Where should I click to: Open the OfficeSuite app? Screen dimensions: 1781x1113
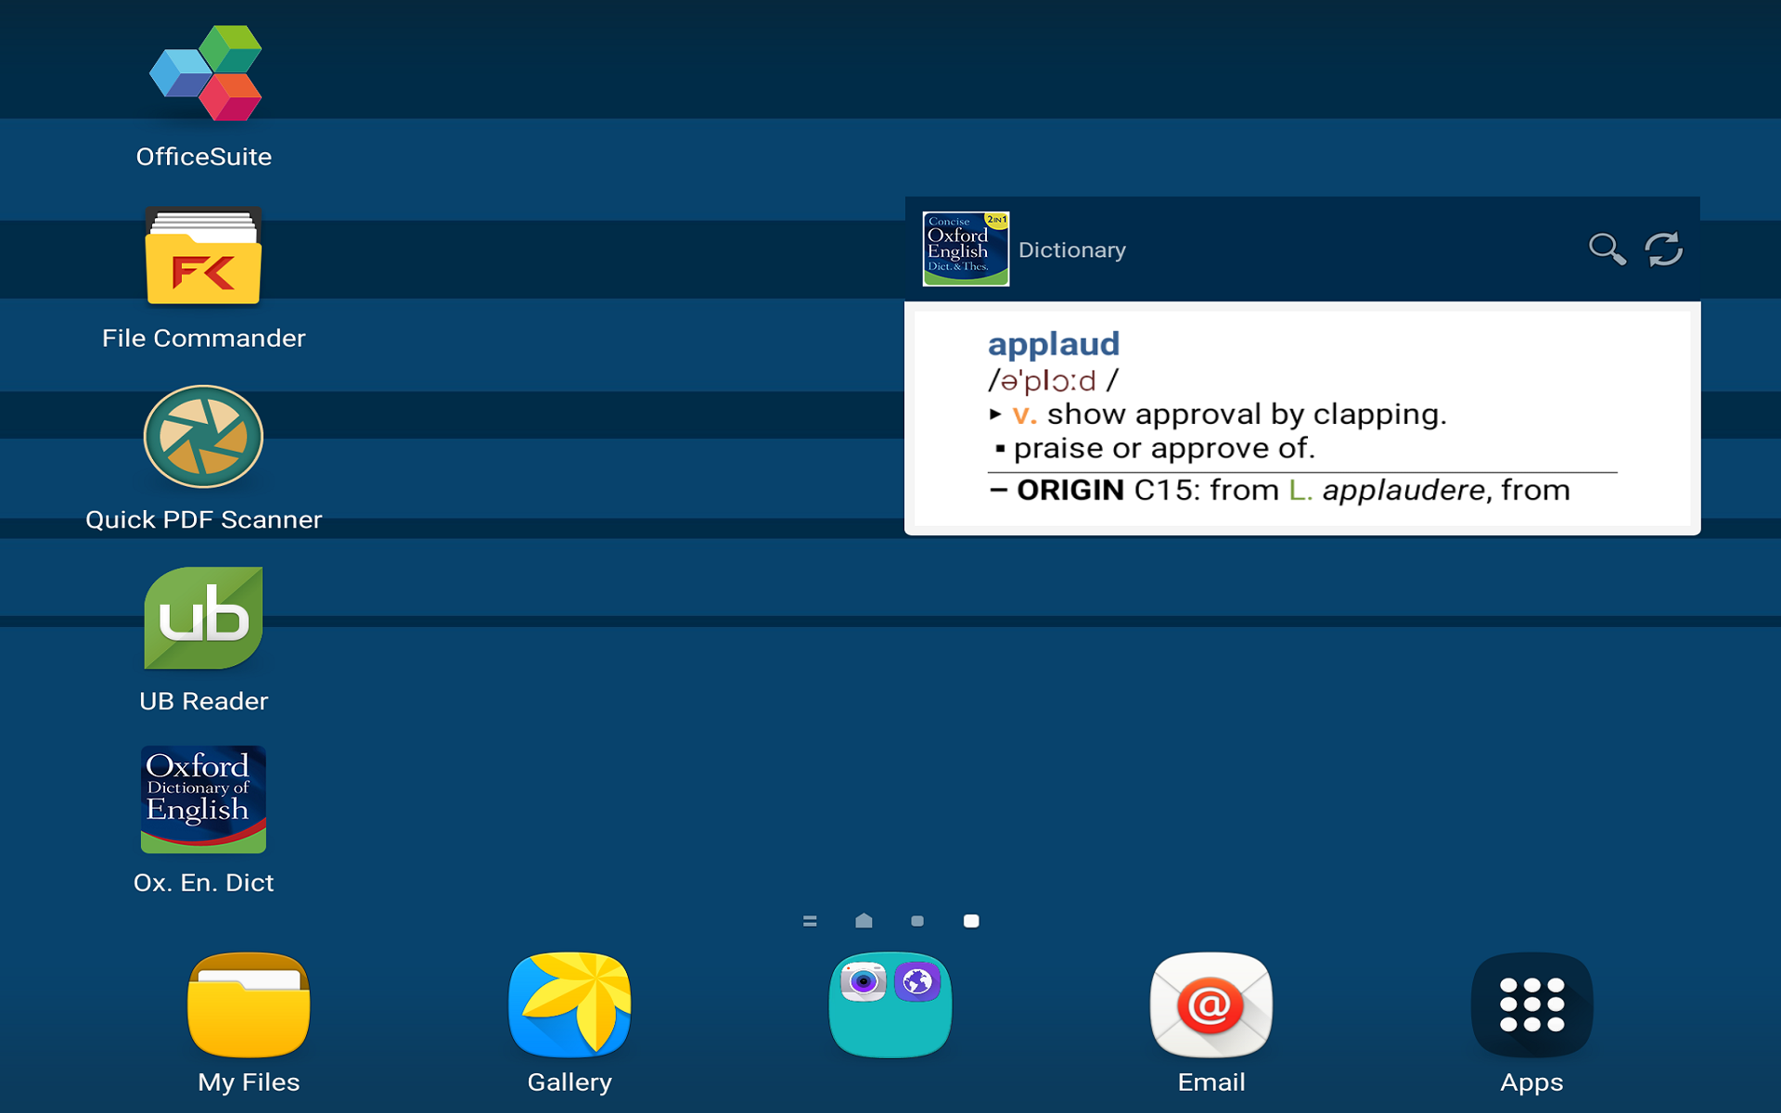204,72
